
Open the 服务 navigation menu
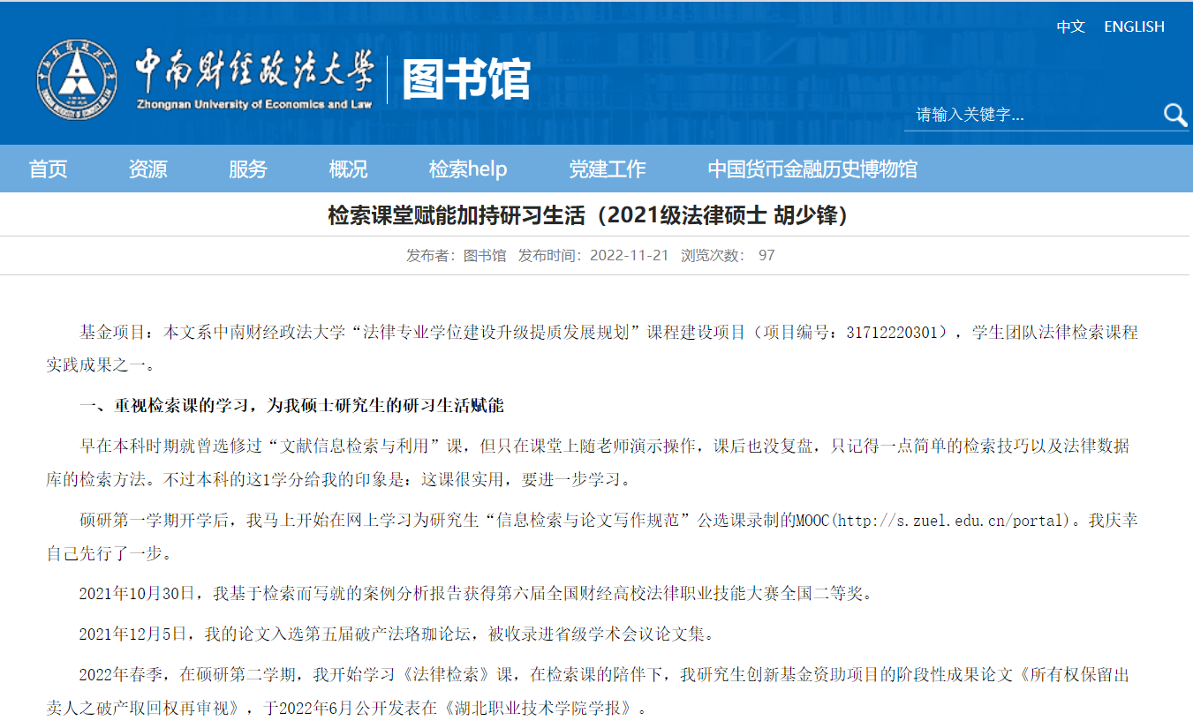(x=247, y=169)
